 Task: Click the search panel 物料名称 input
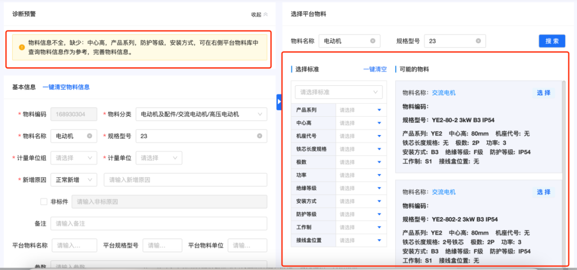pos(349,41)
